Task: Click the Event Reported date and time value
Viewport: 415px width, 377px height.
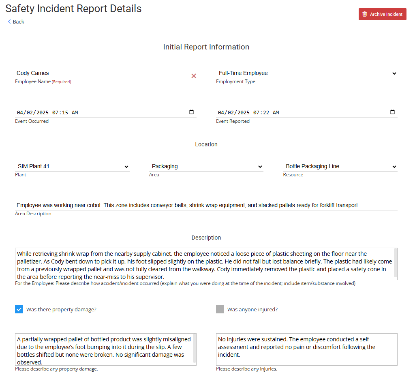Action: point(248,113)
